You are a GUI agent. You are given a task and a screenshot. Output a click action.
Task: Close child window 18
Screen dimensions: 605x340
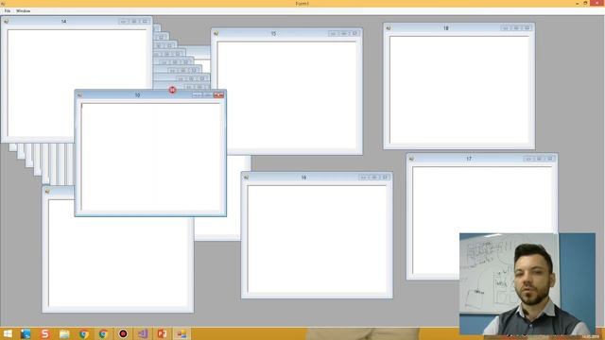(x=527, y=28)
